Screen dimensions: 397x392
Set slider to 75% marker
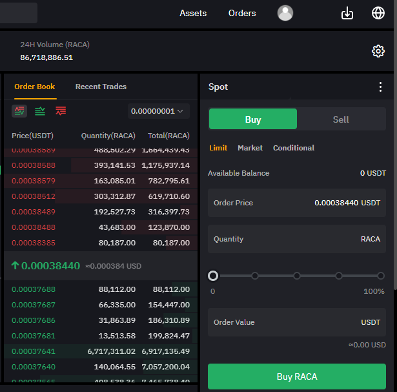coord(339,276)
